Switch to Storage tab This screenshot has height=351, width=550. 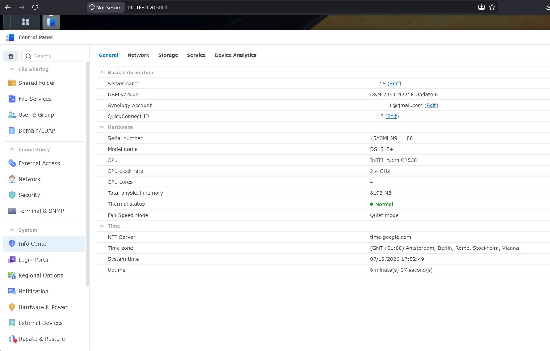pos(168,55)
